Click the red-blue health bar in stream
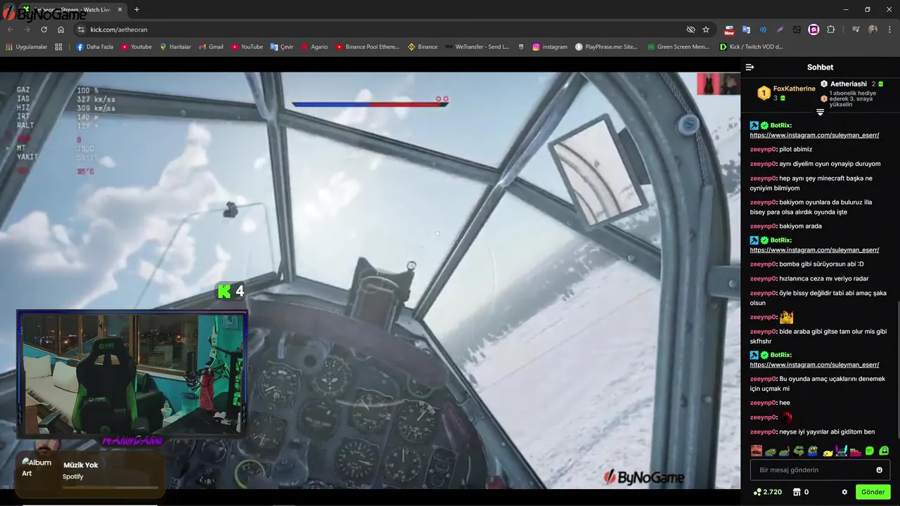Viewport: 900px width, 506px height. [370, 104]
